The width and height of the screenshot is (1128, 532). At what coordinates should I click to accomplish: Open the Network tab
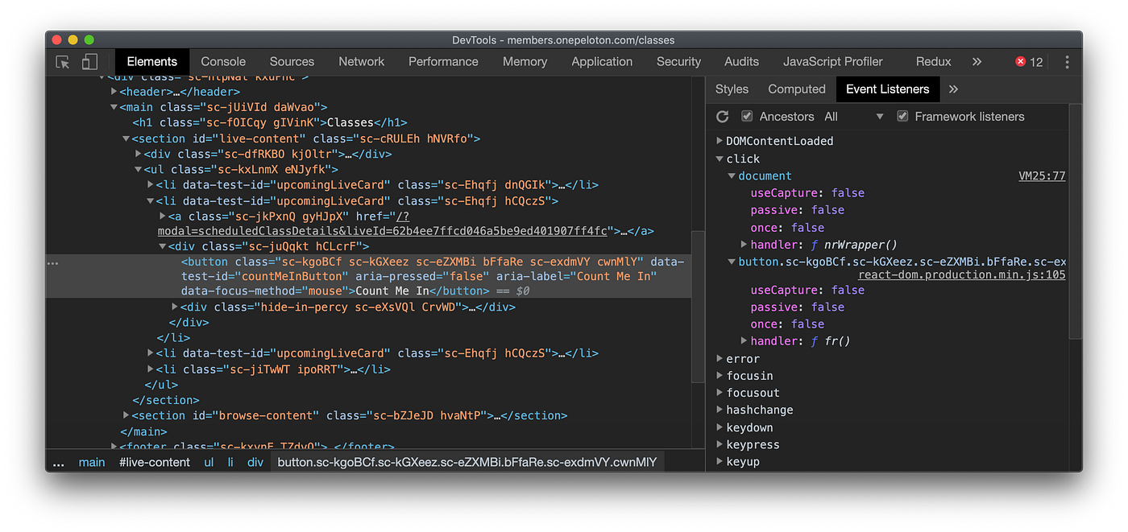point(361,62)
